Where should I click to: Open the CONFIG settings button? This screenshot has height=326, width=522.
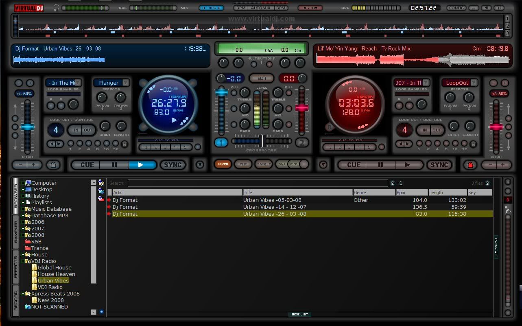pos(456,8)
